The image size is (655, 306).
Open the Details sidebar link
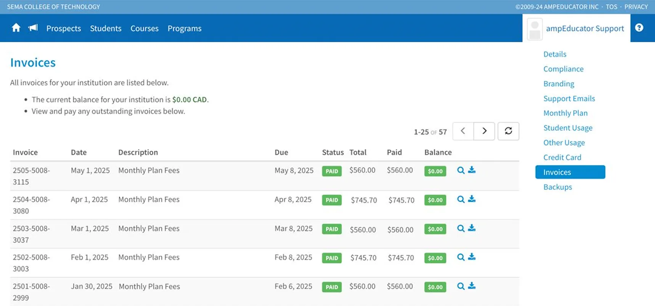click(555, 54)
